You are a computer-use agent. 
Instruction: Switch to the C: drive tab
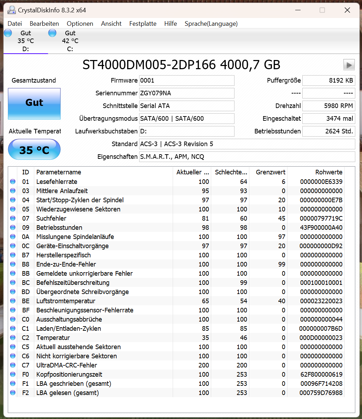70,41
